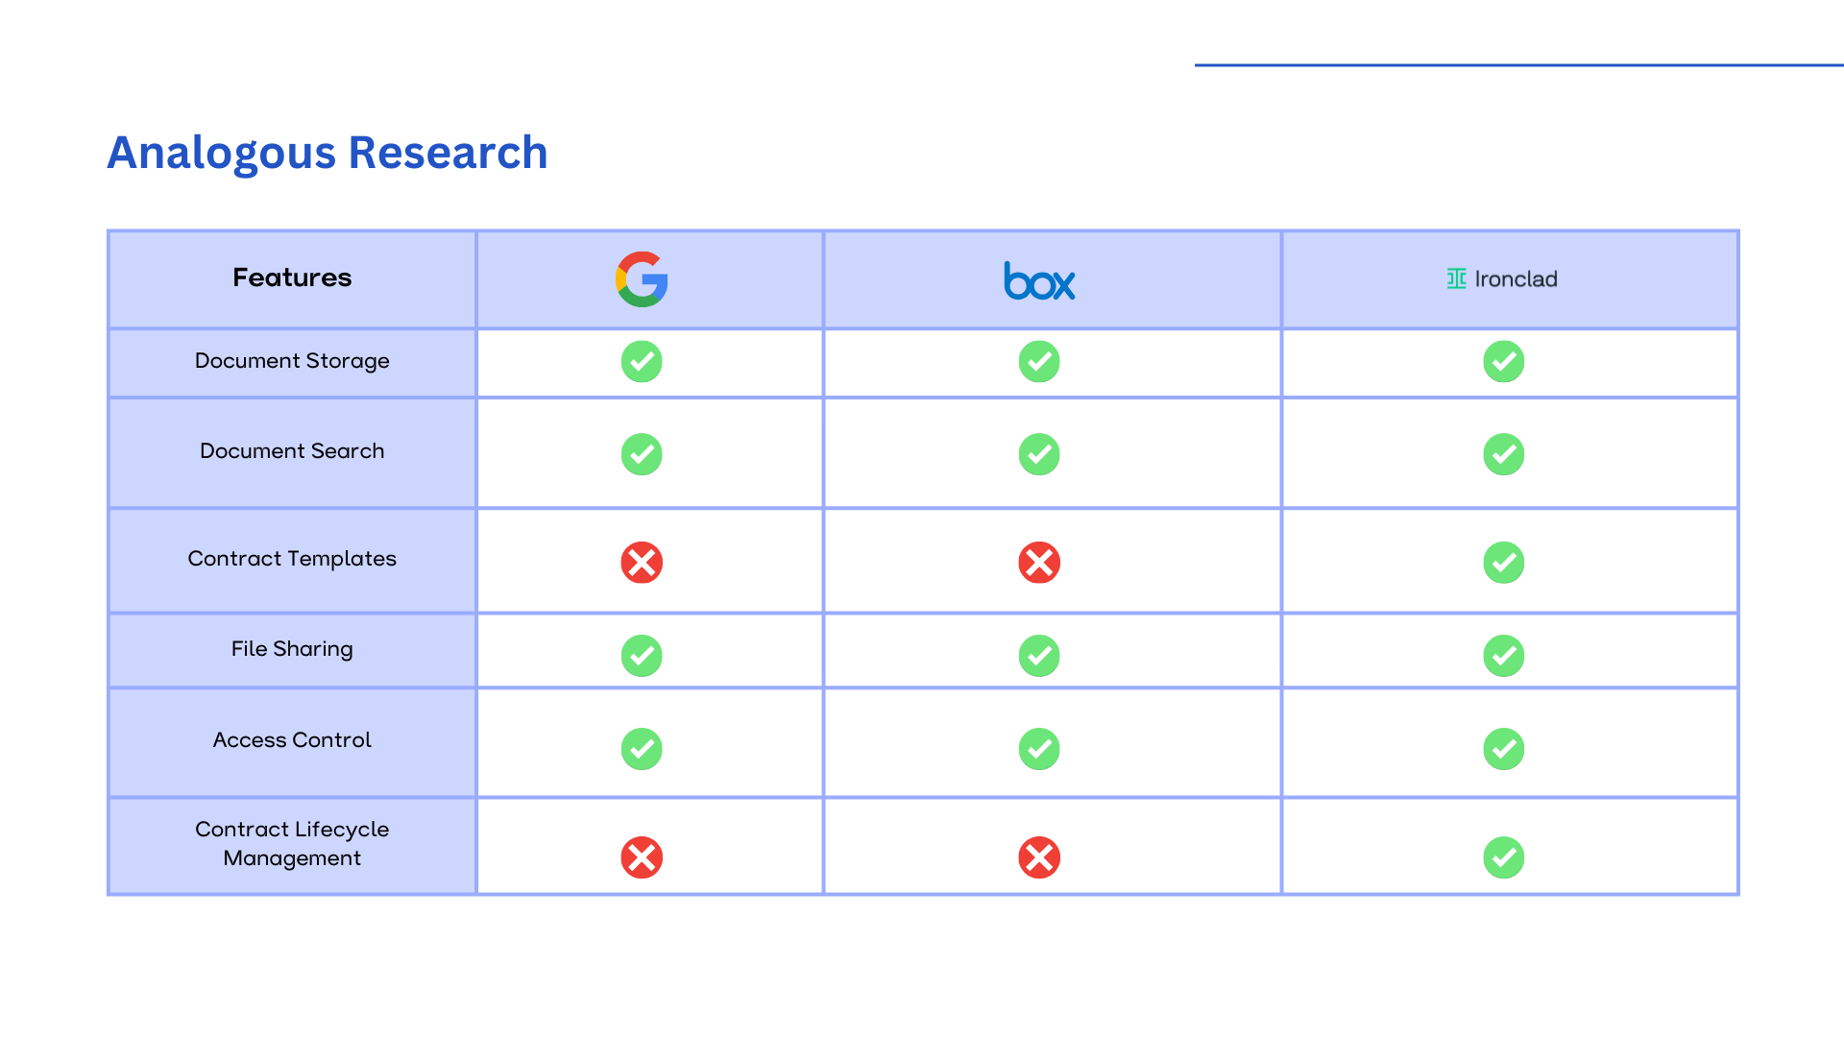Click Google's Contract Templates red cross
The height and width of the screenshot is (1037, 1844).
[x=642, y=563]
